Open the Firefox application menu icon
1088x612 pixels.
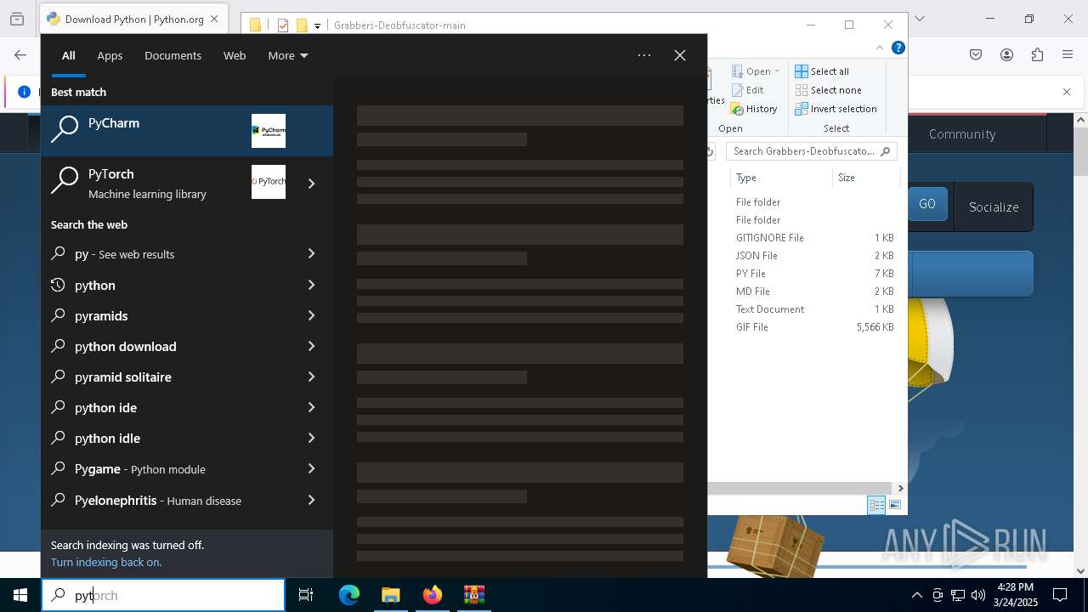[x=1068, y=54]
